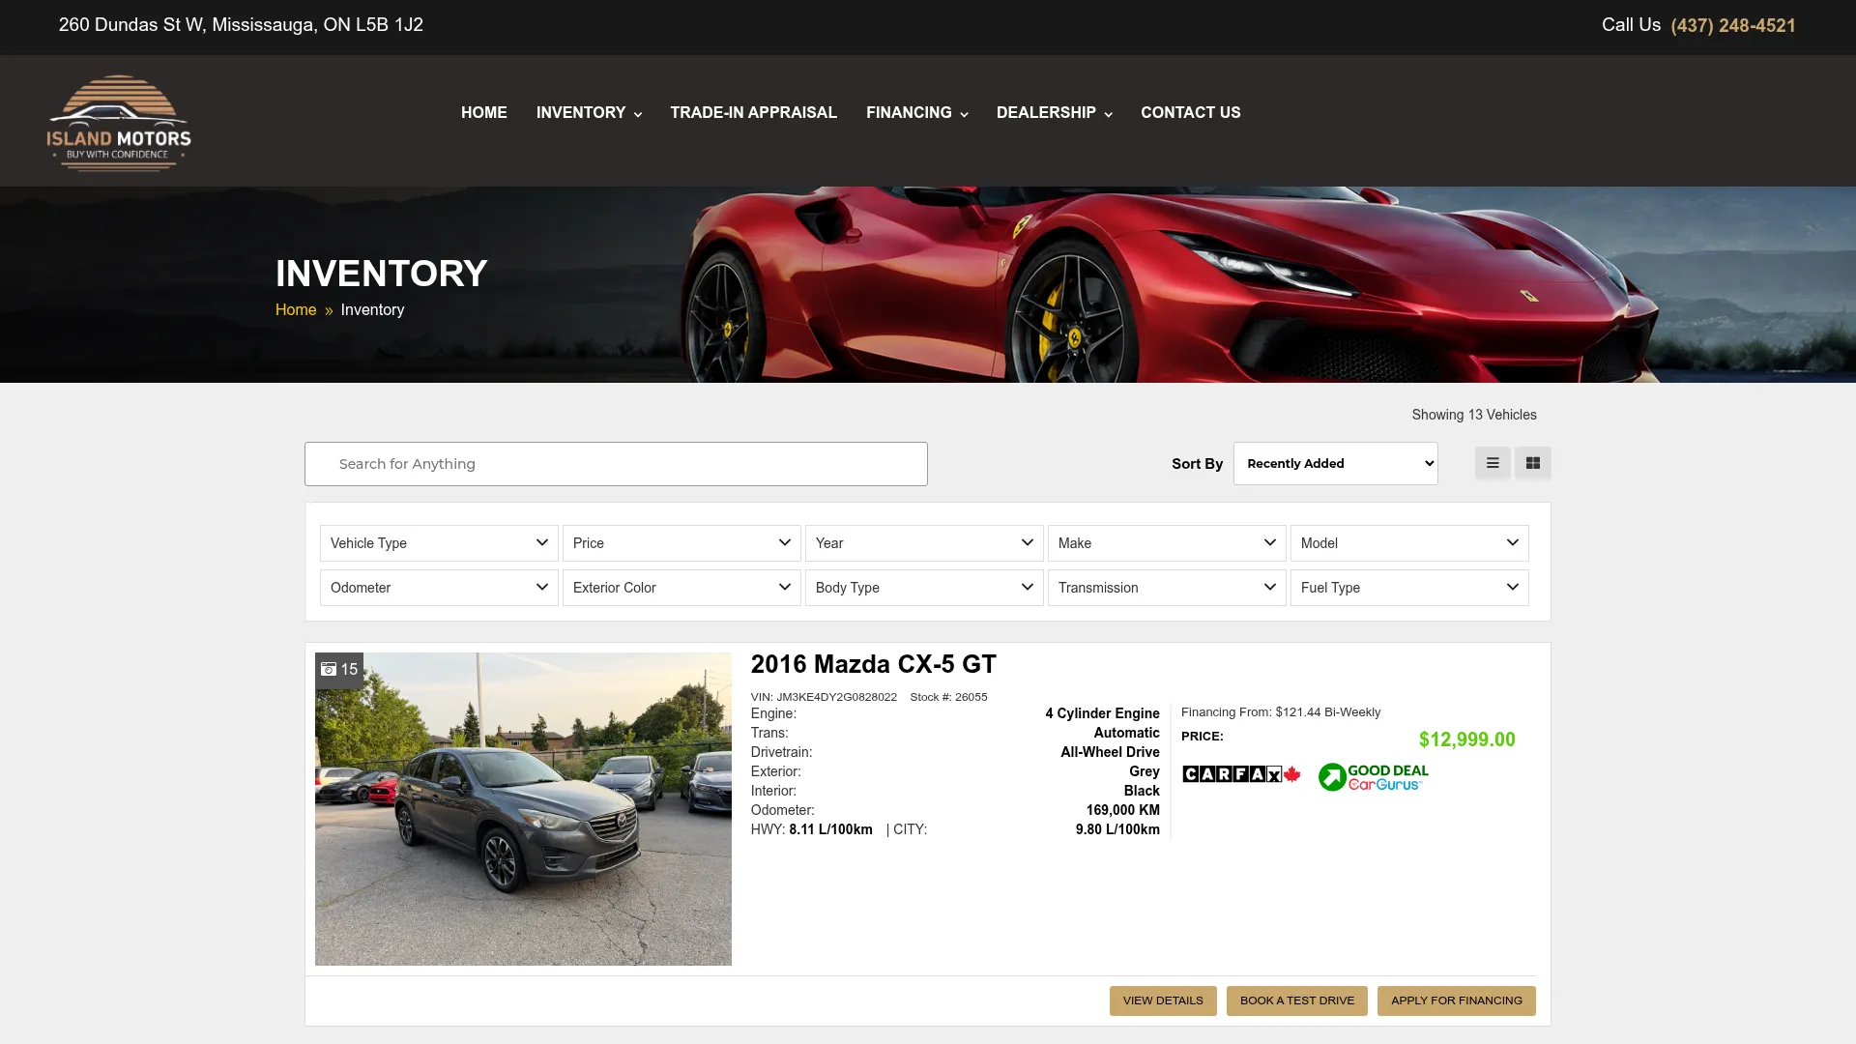Open the Home menu item
Screen dimensions: 1856x1044
pyautogui.click(x=483, y=112)
